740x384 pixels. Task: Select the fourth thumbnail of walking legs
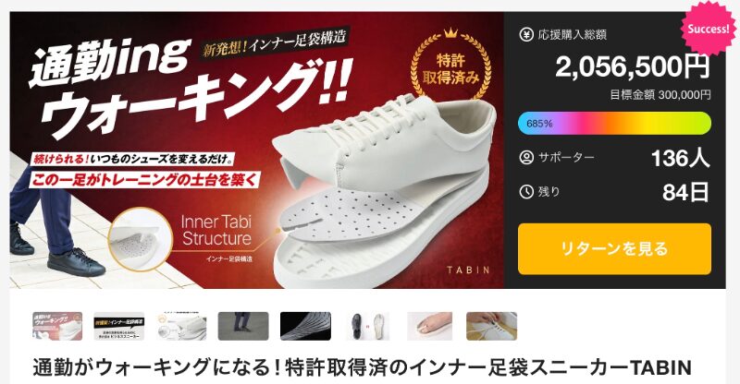click(x=243, y=326)
